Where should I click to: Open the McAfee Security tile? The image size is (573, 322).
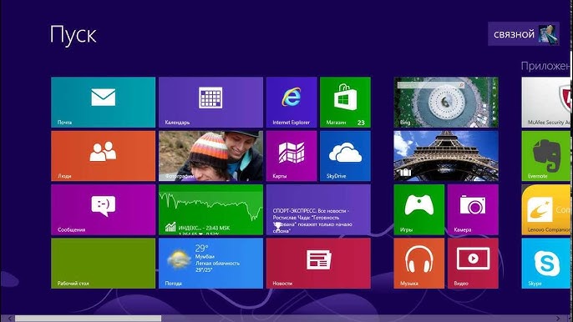[546, 103]
